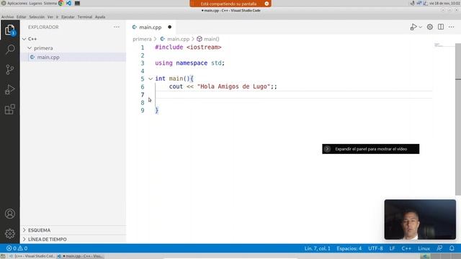Image resolution: width=461 pixels, height=259 pixels.
Task: Open the Manage gear menu in the activity bar
Action: point(9,234)
